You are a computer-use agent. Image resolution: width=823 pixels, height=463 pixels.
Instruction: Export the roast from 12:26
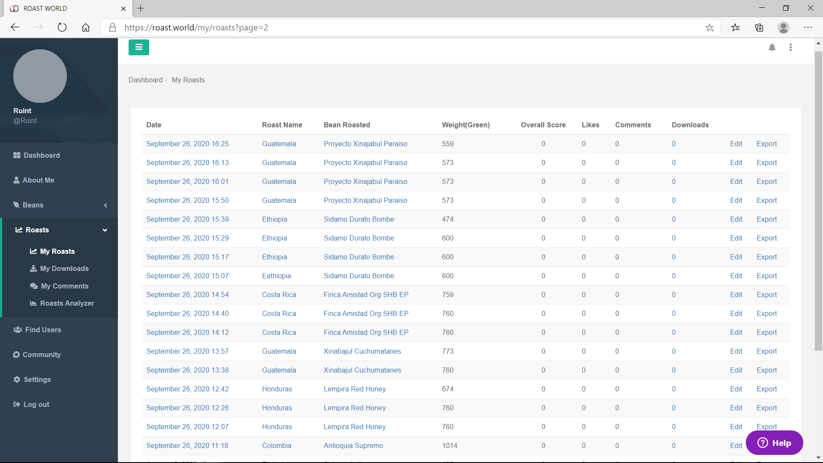tap(766, 408)
